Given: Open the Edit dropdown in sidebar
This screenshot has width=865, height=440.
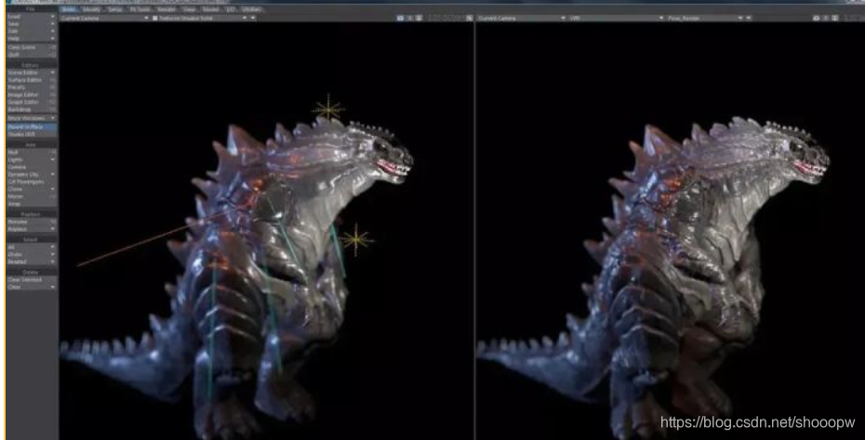Looking at the screenshot, I should pos(32,31).
